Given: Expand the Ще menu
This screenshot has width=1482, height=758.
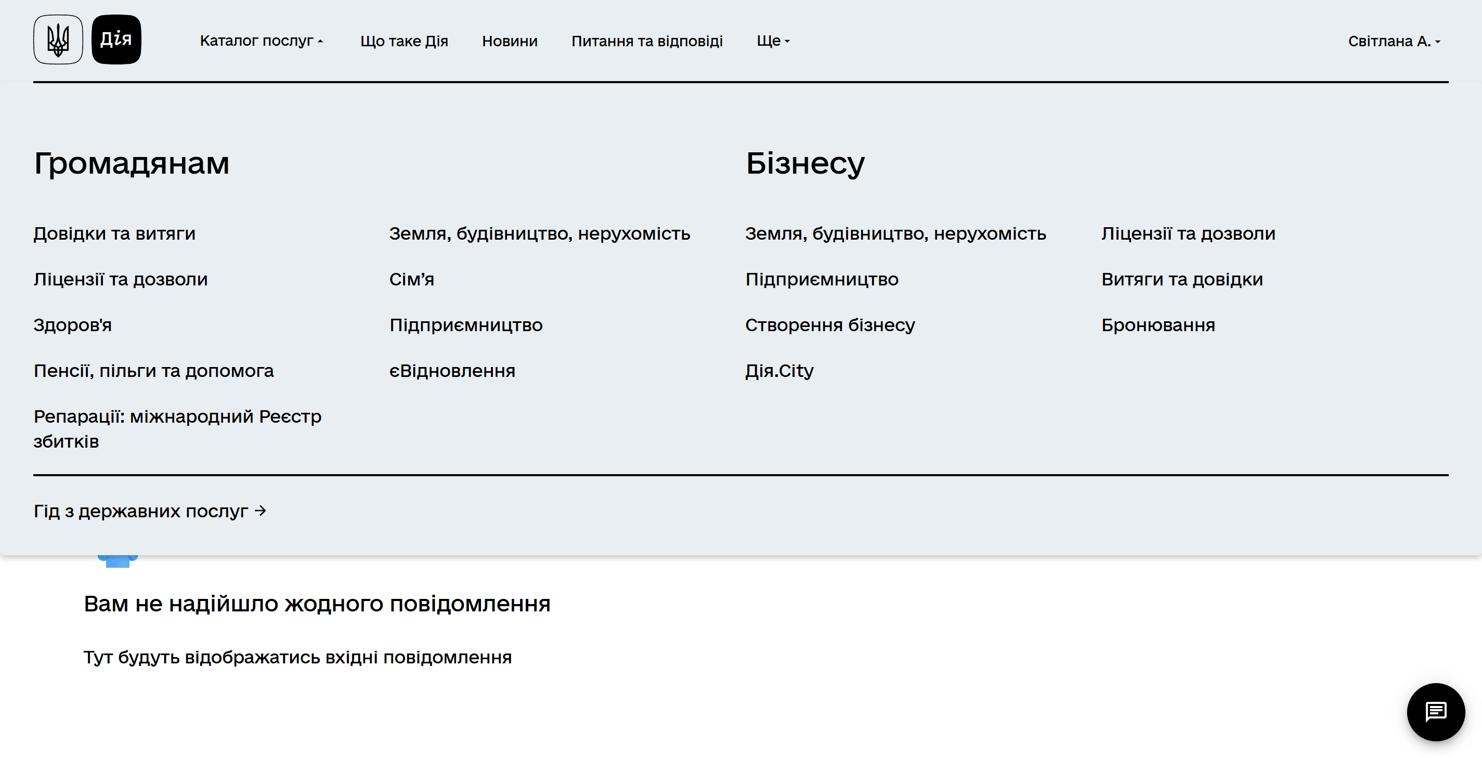Looking at the screenshot, I should [x=773, y=41].
